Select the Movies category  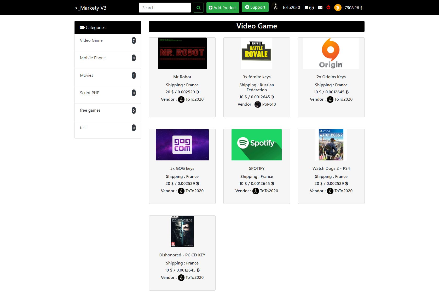pyautogui.click(x=108, y=77)
